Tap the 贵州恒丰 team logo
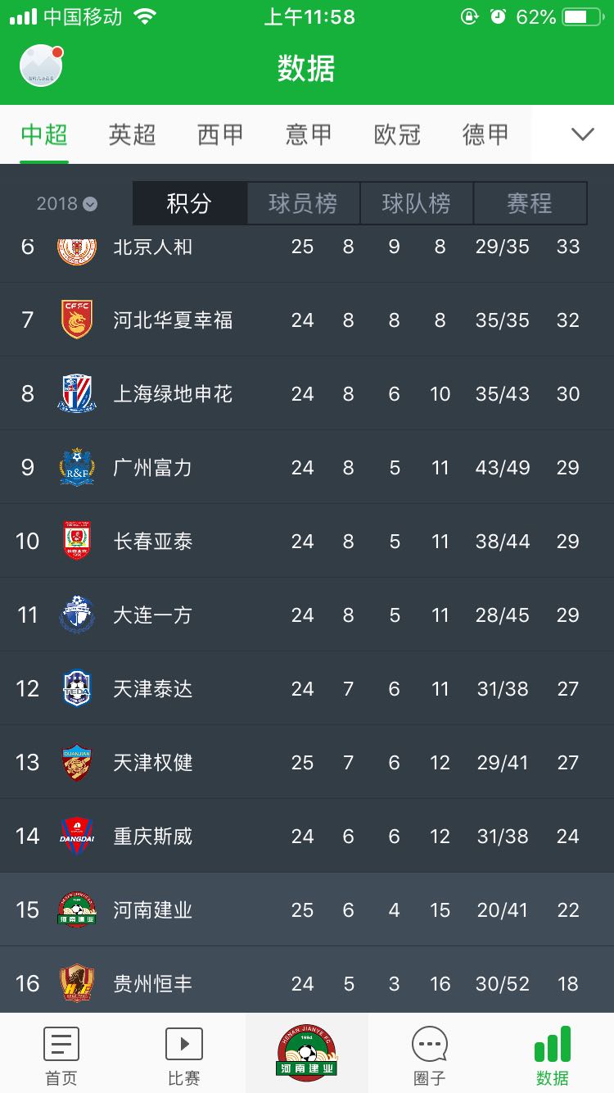The image size is (614, 1093). pyautogui.click(x=77, y=983)
